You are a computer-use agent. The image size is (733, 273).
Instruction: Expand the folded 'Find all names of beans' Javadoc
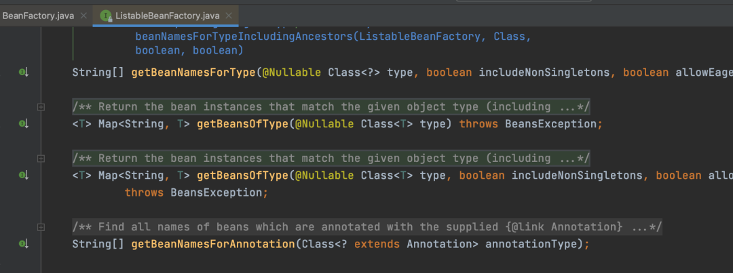point(41,227)
